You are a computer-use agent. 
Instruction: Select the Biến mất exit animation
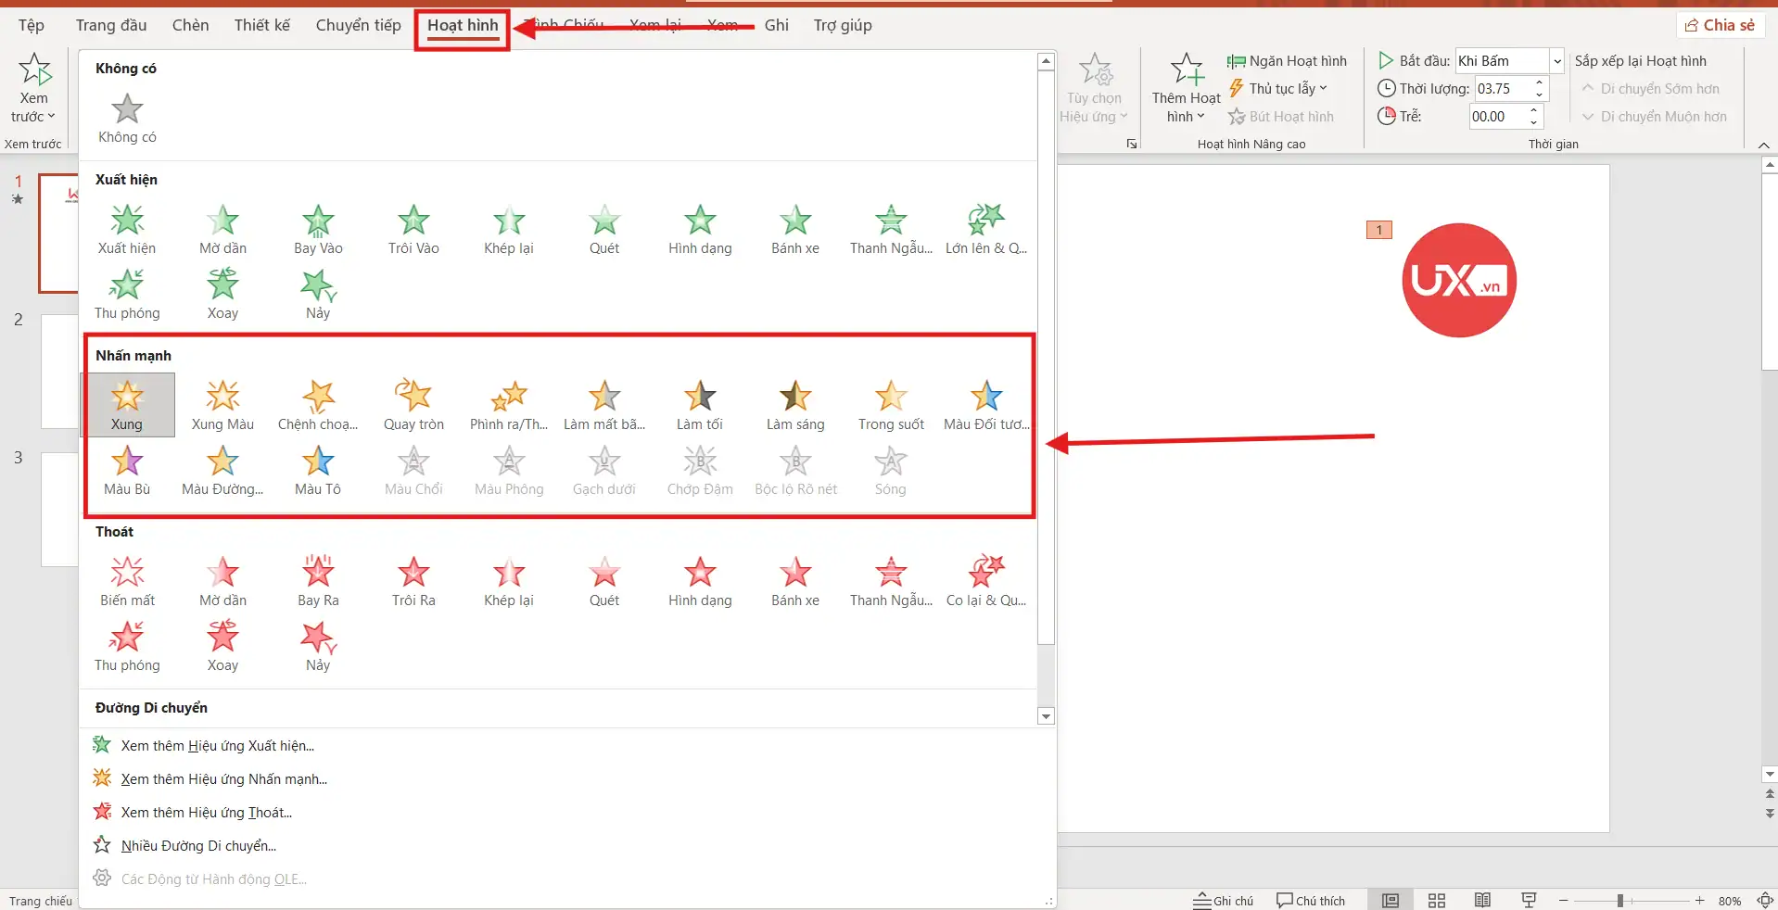127,581
